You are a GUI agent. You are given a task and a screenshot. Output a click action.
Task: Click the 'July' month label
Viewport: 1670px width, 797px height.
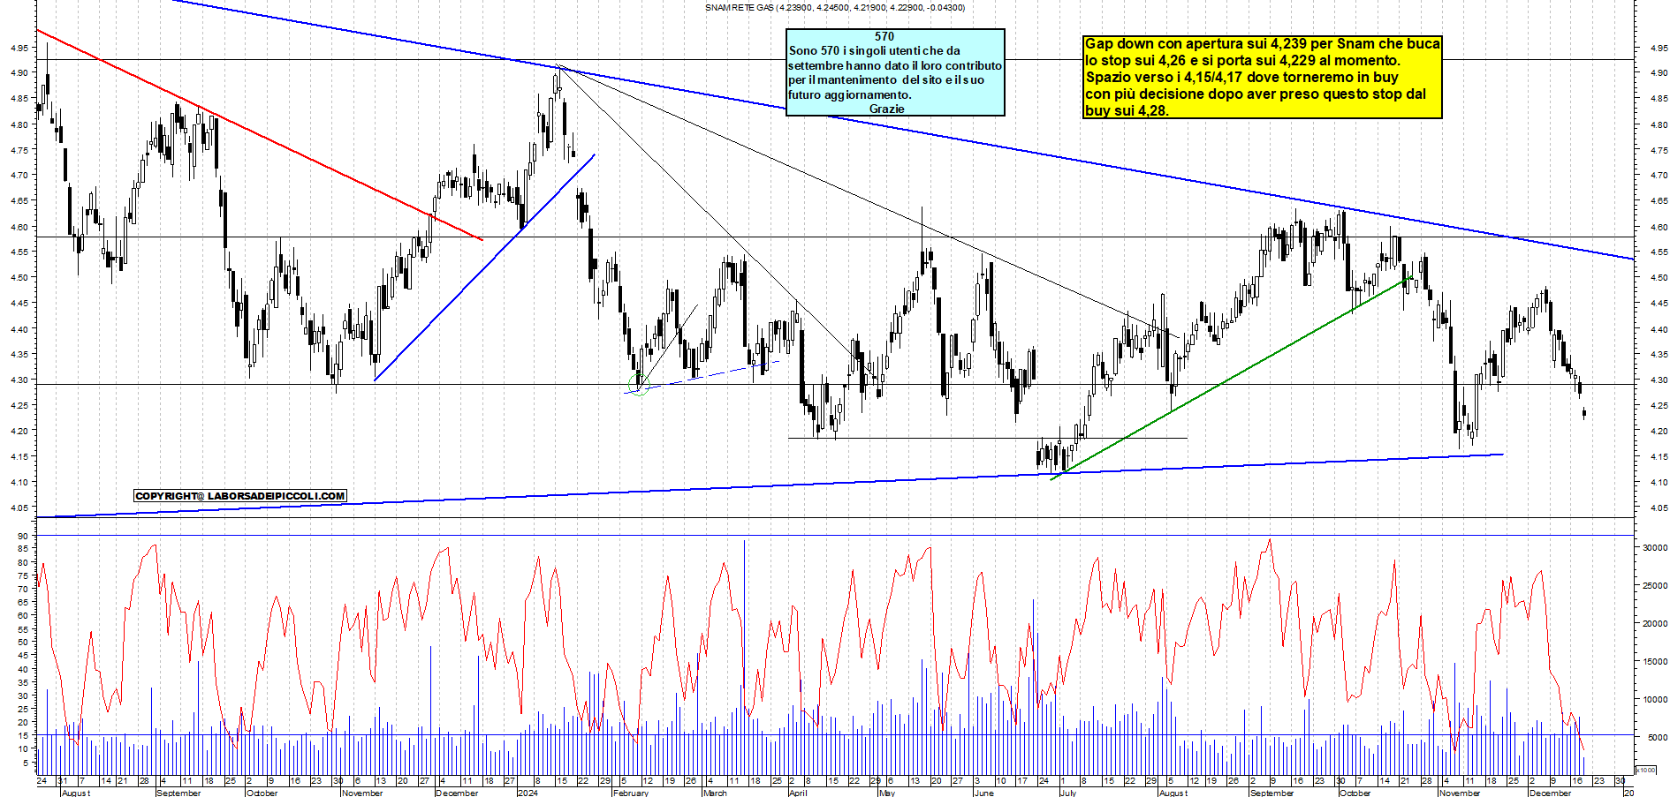pos(1068,793)
